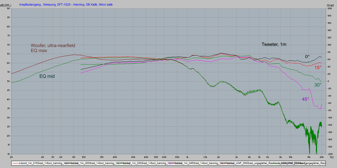Click the 200 tick on Grad axis
Viewport: 337px width, 168px height.
pos(329,8)
